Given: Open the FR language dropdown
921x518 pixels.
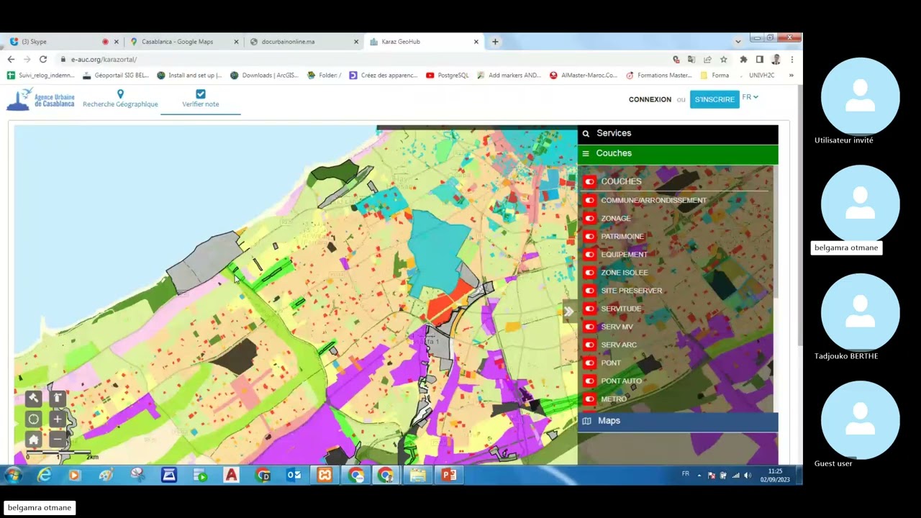Looking at the screenshot, I should tap(750, 97).
